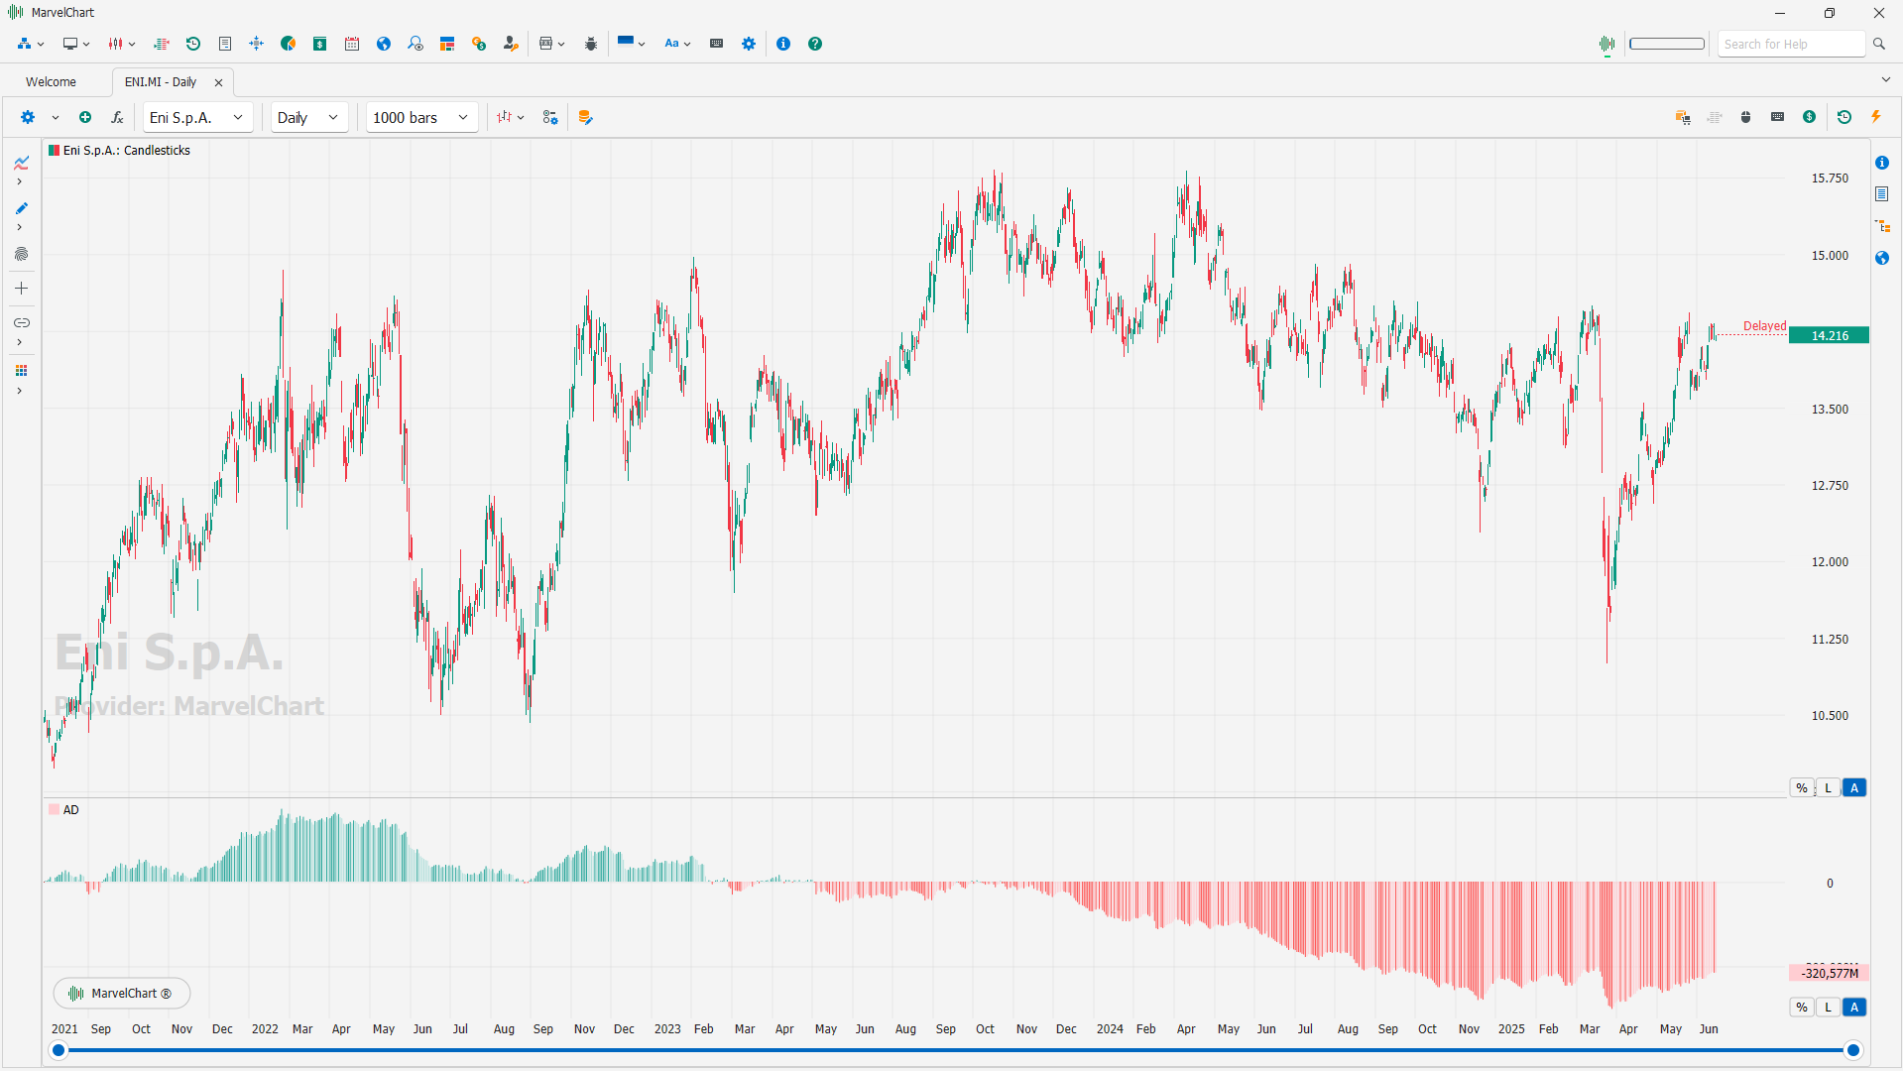The width and height of the screenshot is (1903, 1071).
Task: Open the pie chart icon in main toolbar
Action: point(289,44)
